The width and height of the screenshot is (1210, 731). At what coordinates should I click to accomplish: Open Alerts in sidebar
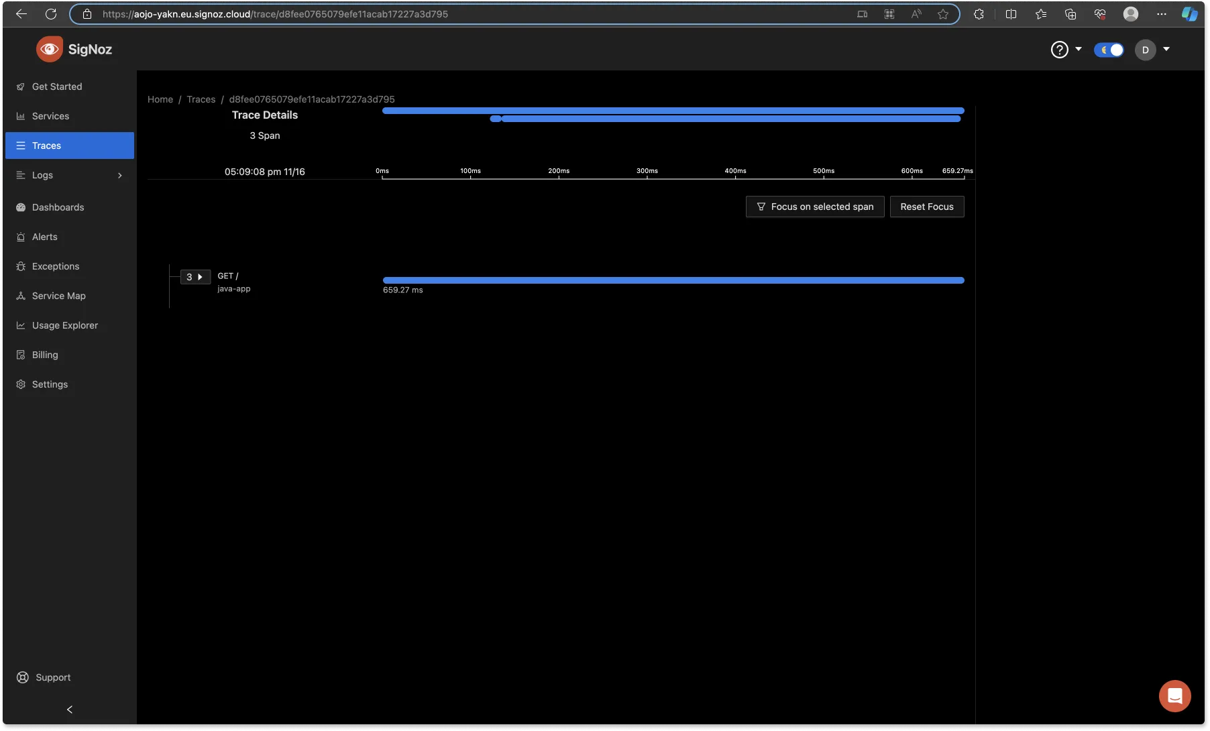point(70,237)
